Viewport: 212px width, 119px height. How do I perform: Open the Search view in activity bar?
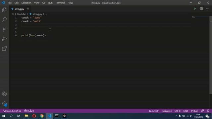click(4, 20)
